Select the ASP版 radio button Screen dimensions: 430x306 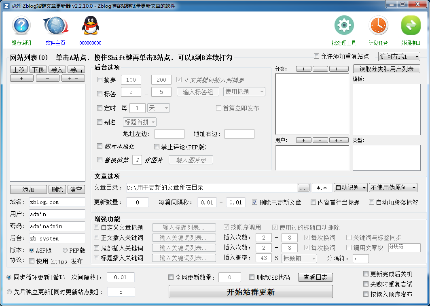(32, 250)
